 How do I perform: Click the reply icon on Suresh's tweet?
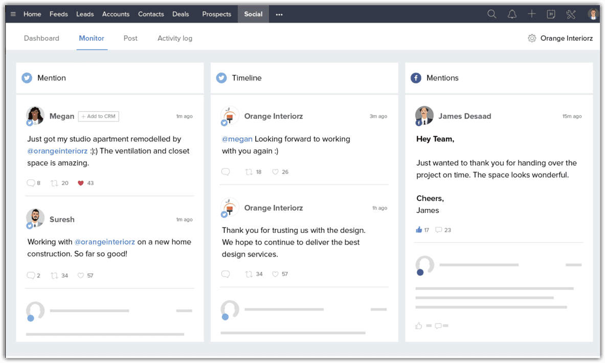[31, 275]
